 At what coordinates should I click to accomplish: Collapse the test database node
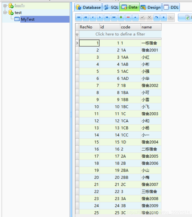click(5, 12)
